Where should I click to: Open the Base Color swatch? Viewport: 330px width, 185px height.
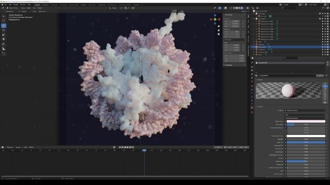[x=306, y=121]
